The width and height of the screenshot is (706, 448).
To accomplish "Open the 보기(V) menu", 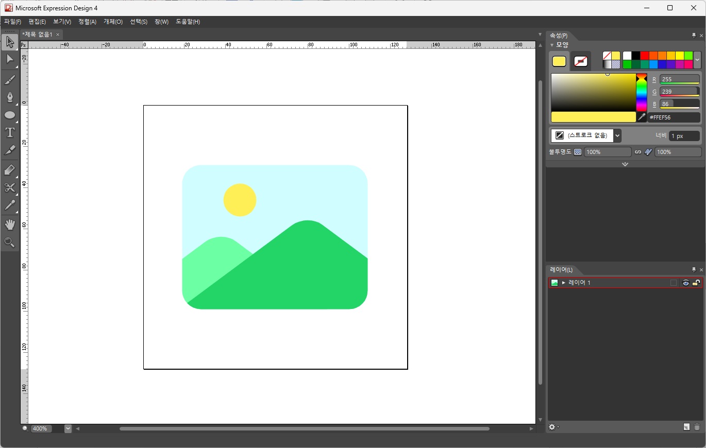I will point(62,22).
